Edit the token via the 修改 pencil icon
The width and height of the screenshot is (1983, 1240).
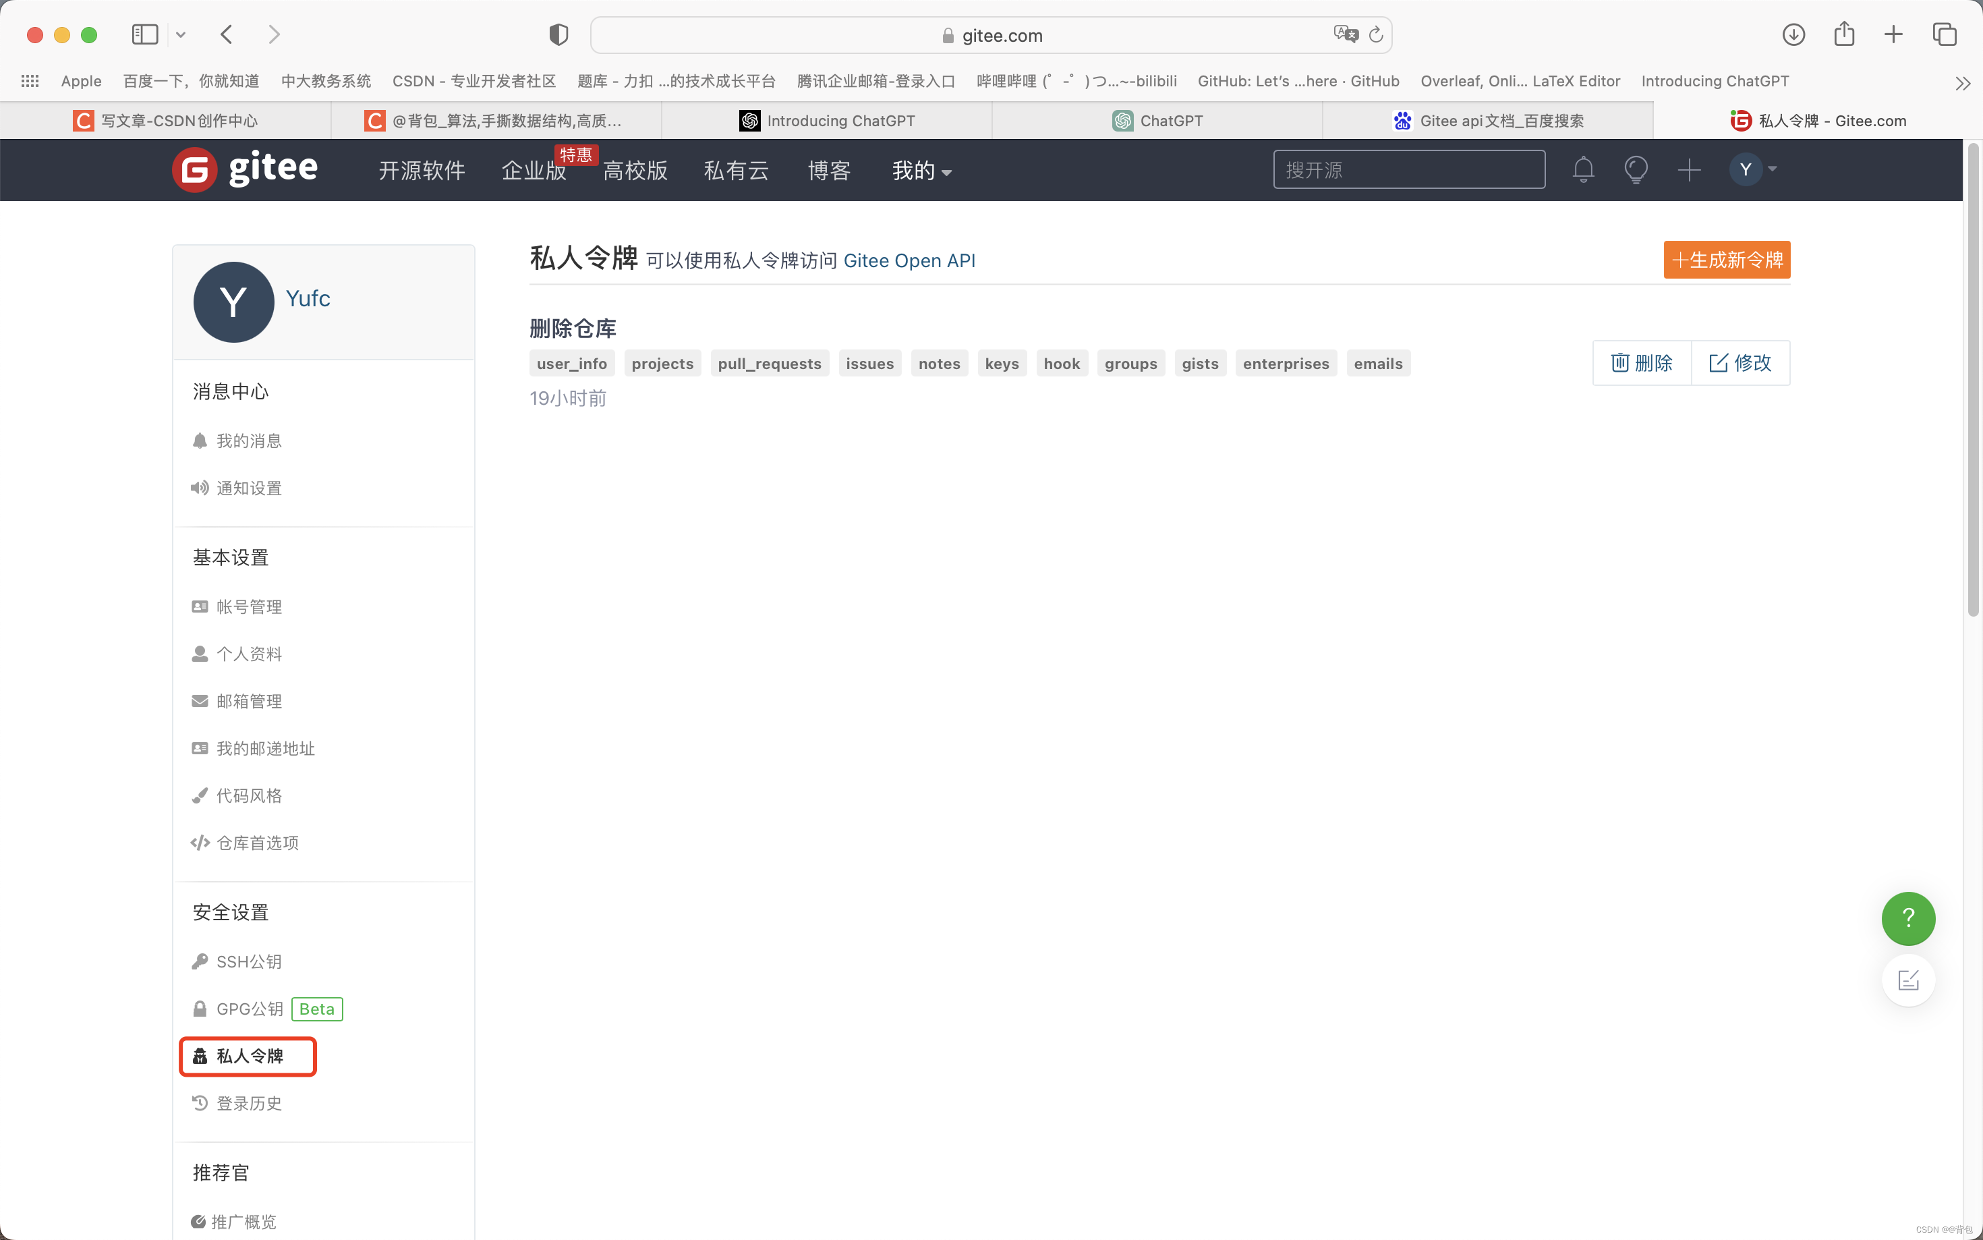click(1741, 362)
